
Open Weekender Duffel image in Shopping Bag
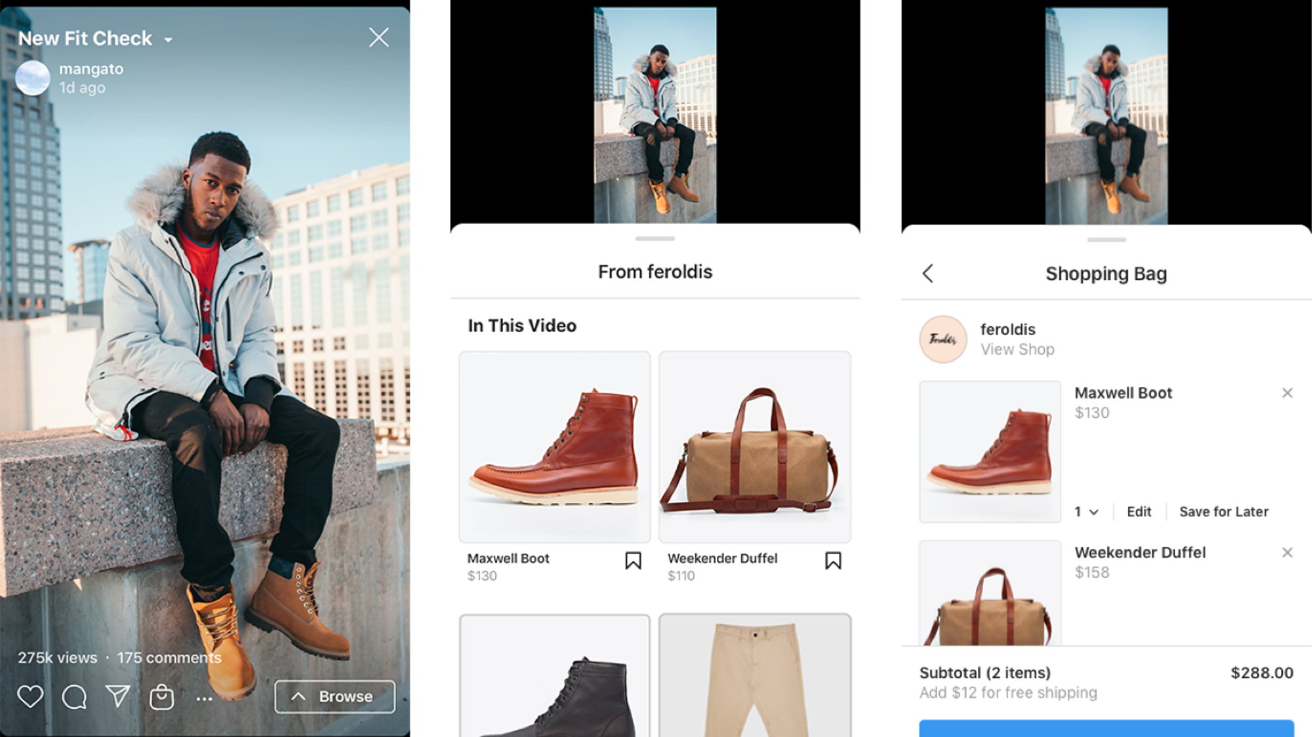(990, 593)
